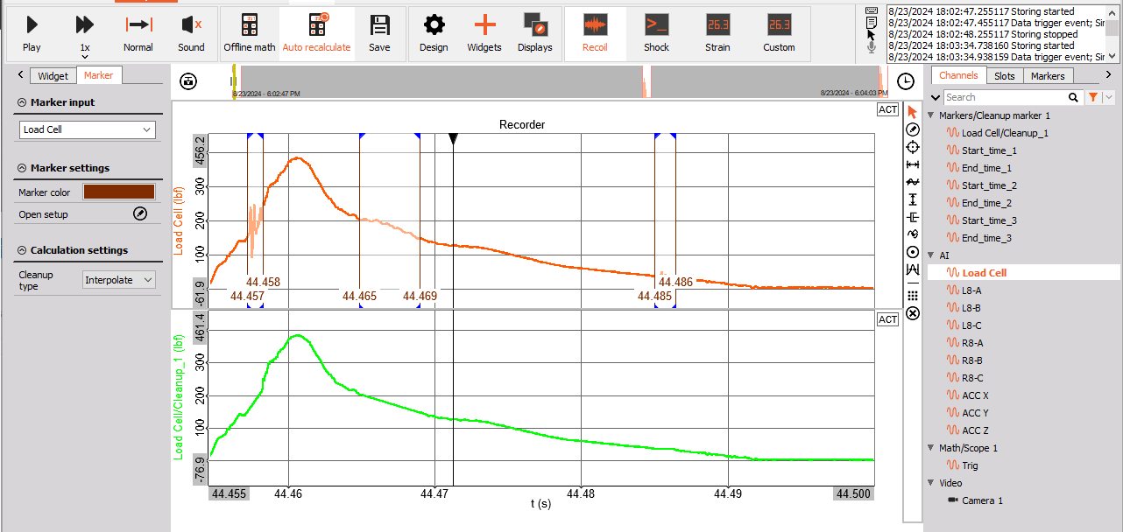Open the marker grid dots icon

tap(913, 296)
